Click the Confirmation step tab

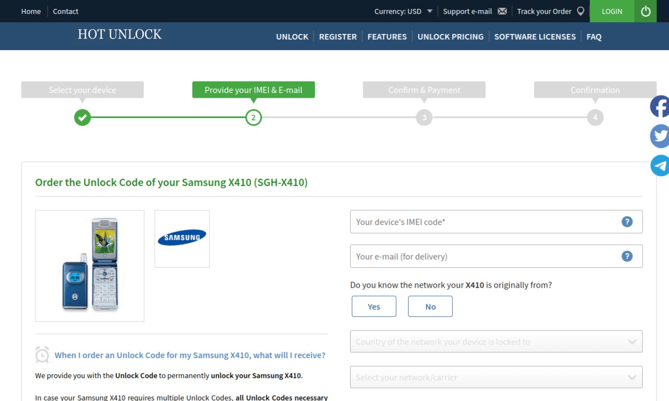click(x=595, y=90)
